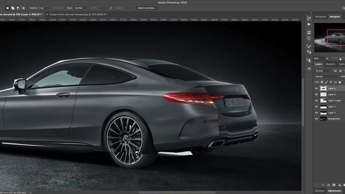This screenshot has width=345, height=194.
Task: Switch to the Channels tab
Action: click(330, 64)
